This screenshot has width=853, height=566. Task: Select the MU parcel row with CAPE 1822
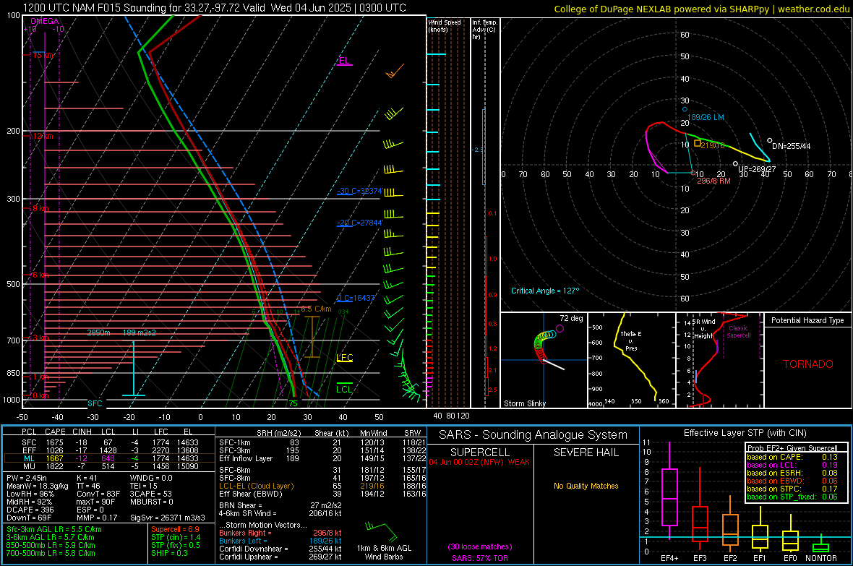tap(108, 466)
